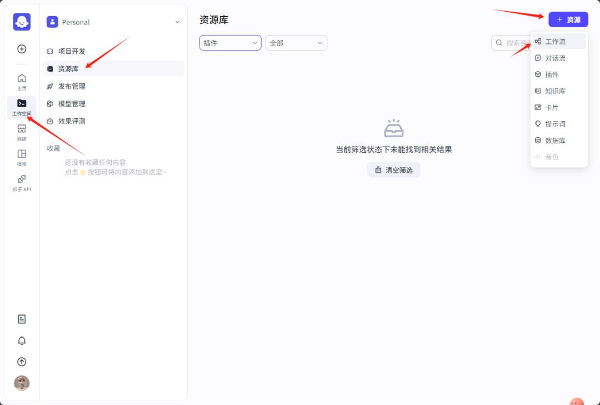
Task: Click the plus icon to create new
Action: 21,49
